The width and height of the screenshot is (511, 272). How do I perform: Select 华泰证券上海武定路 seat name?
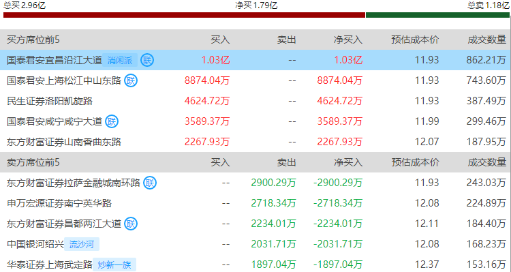pyautogui.click(x=50, y=265)
